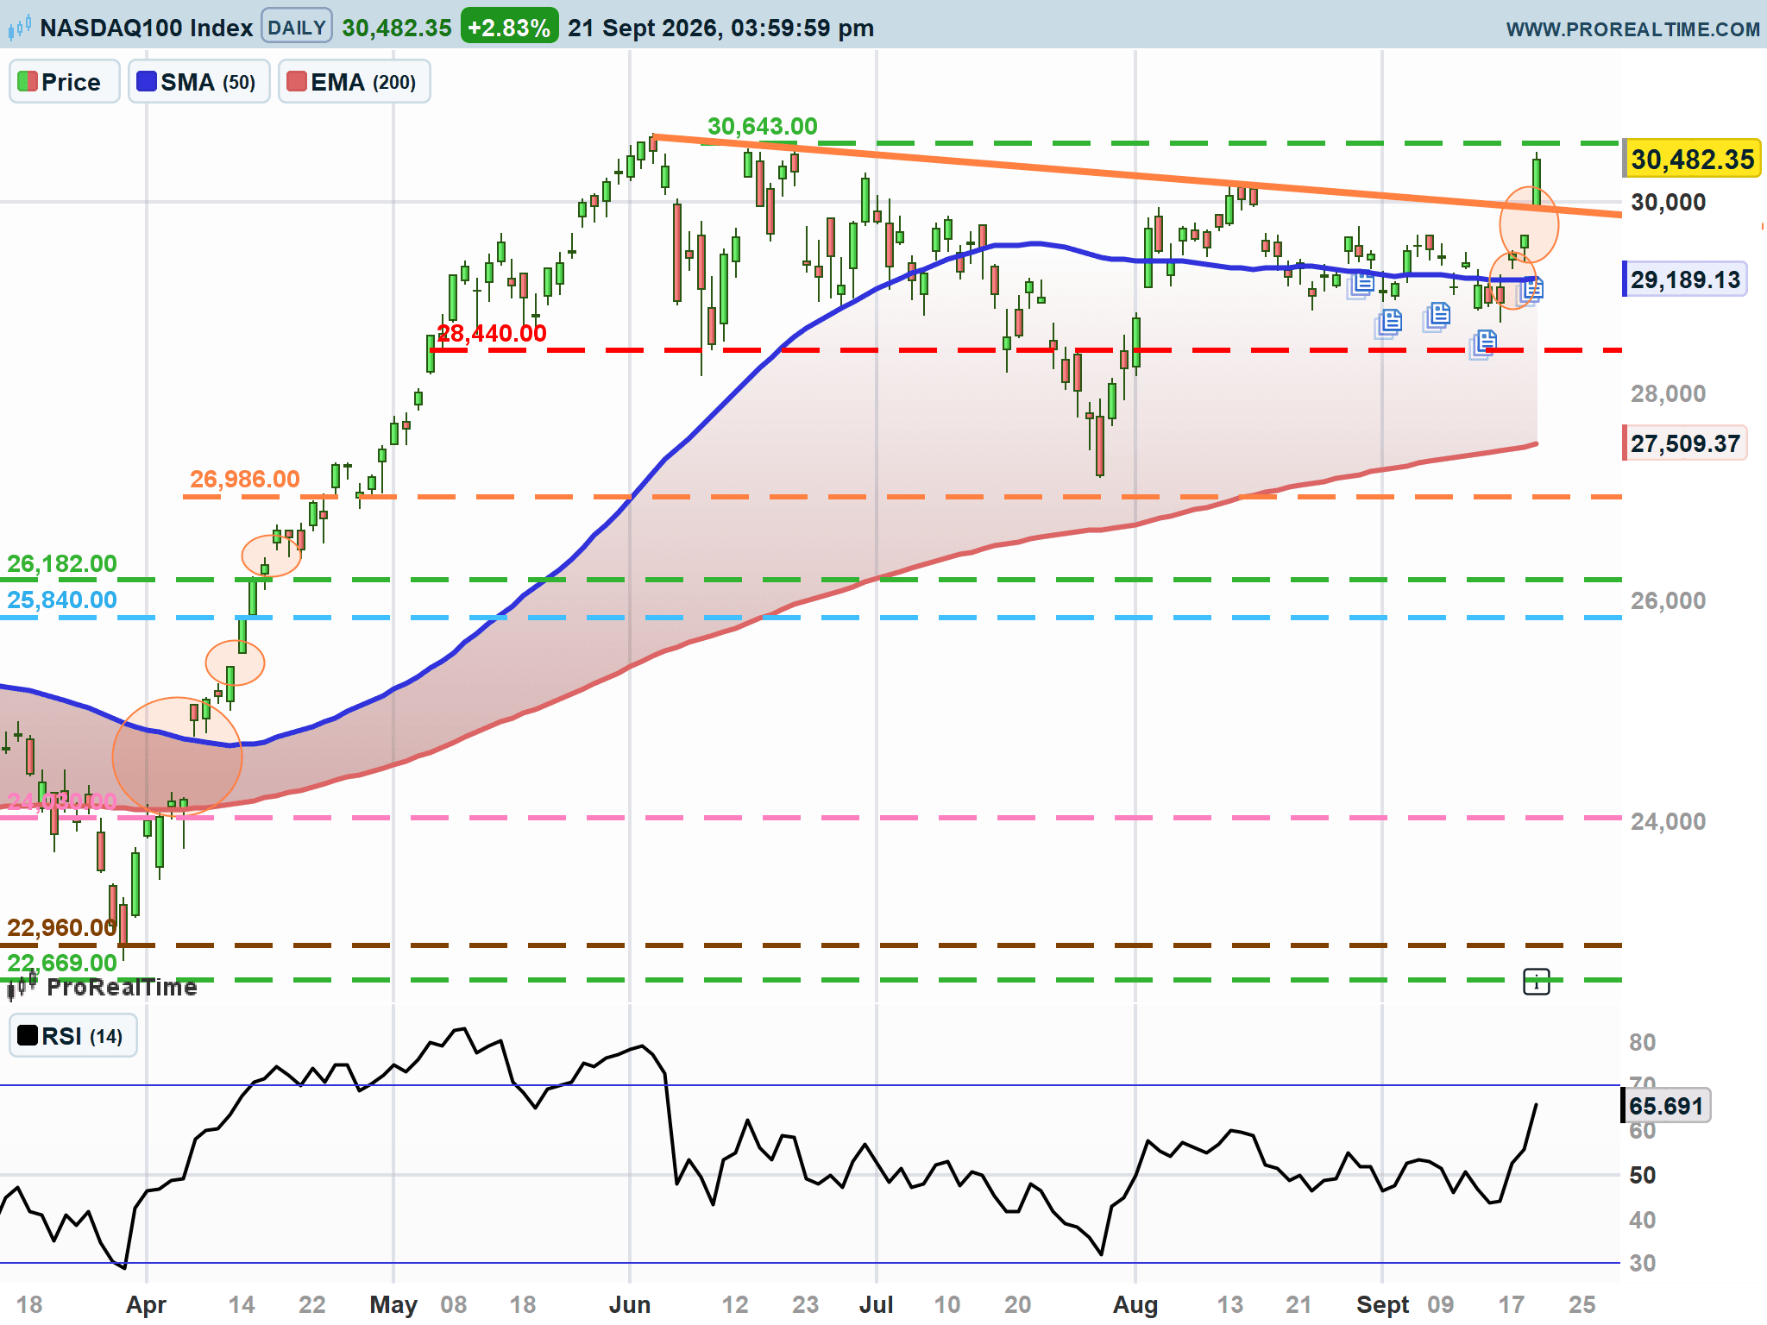Toggle the SMA (50) indicator legend
This screenshot has width=1767, height=1325.
click(199, 82)
